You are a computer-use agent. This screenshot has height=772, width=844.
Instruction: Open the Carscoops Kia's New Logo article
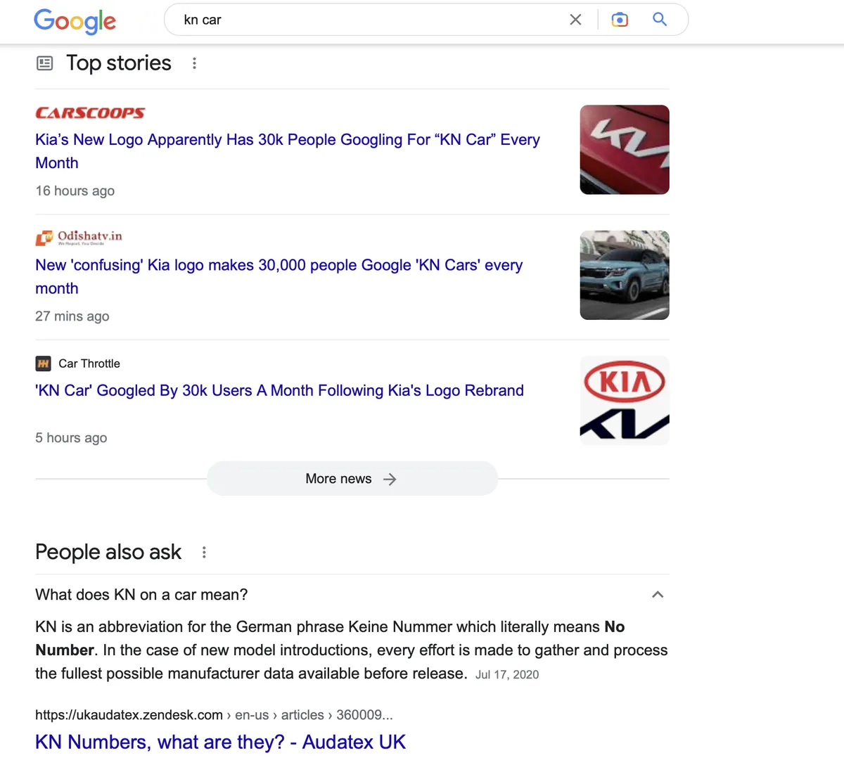[x=288, y=151]
